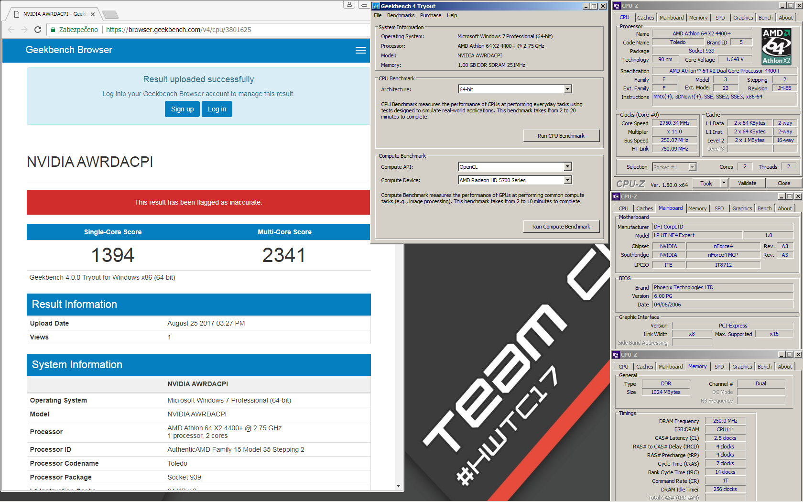Viewport: 803px width, 502px height.
Task: Select Caches tab in bottom CPU-Z window
Action: [x=644, y=367]
